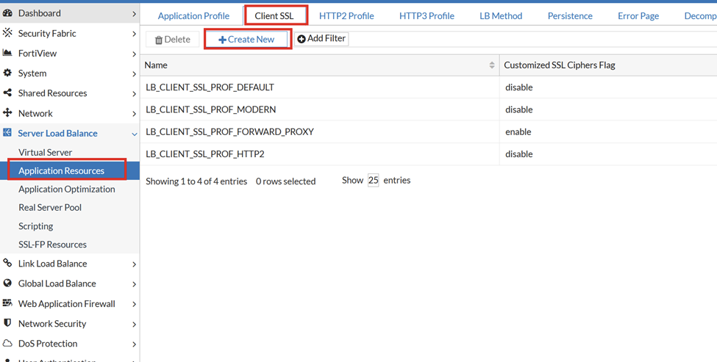This screenshot has width=717, height=362.
Task: Click the Dashboard gauge icon
Action: tap(7, 13)
